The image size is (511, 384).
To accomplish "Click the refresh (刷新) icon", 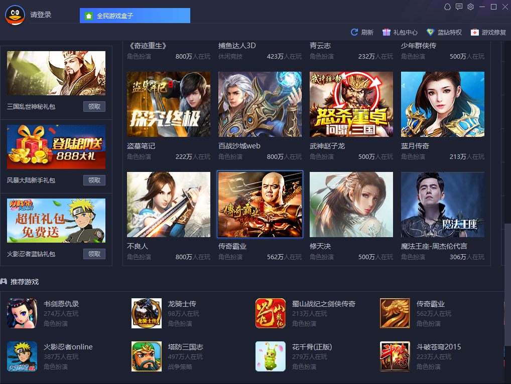I will tap(354, 32).
